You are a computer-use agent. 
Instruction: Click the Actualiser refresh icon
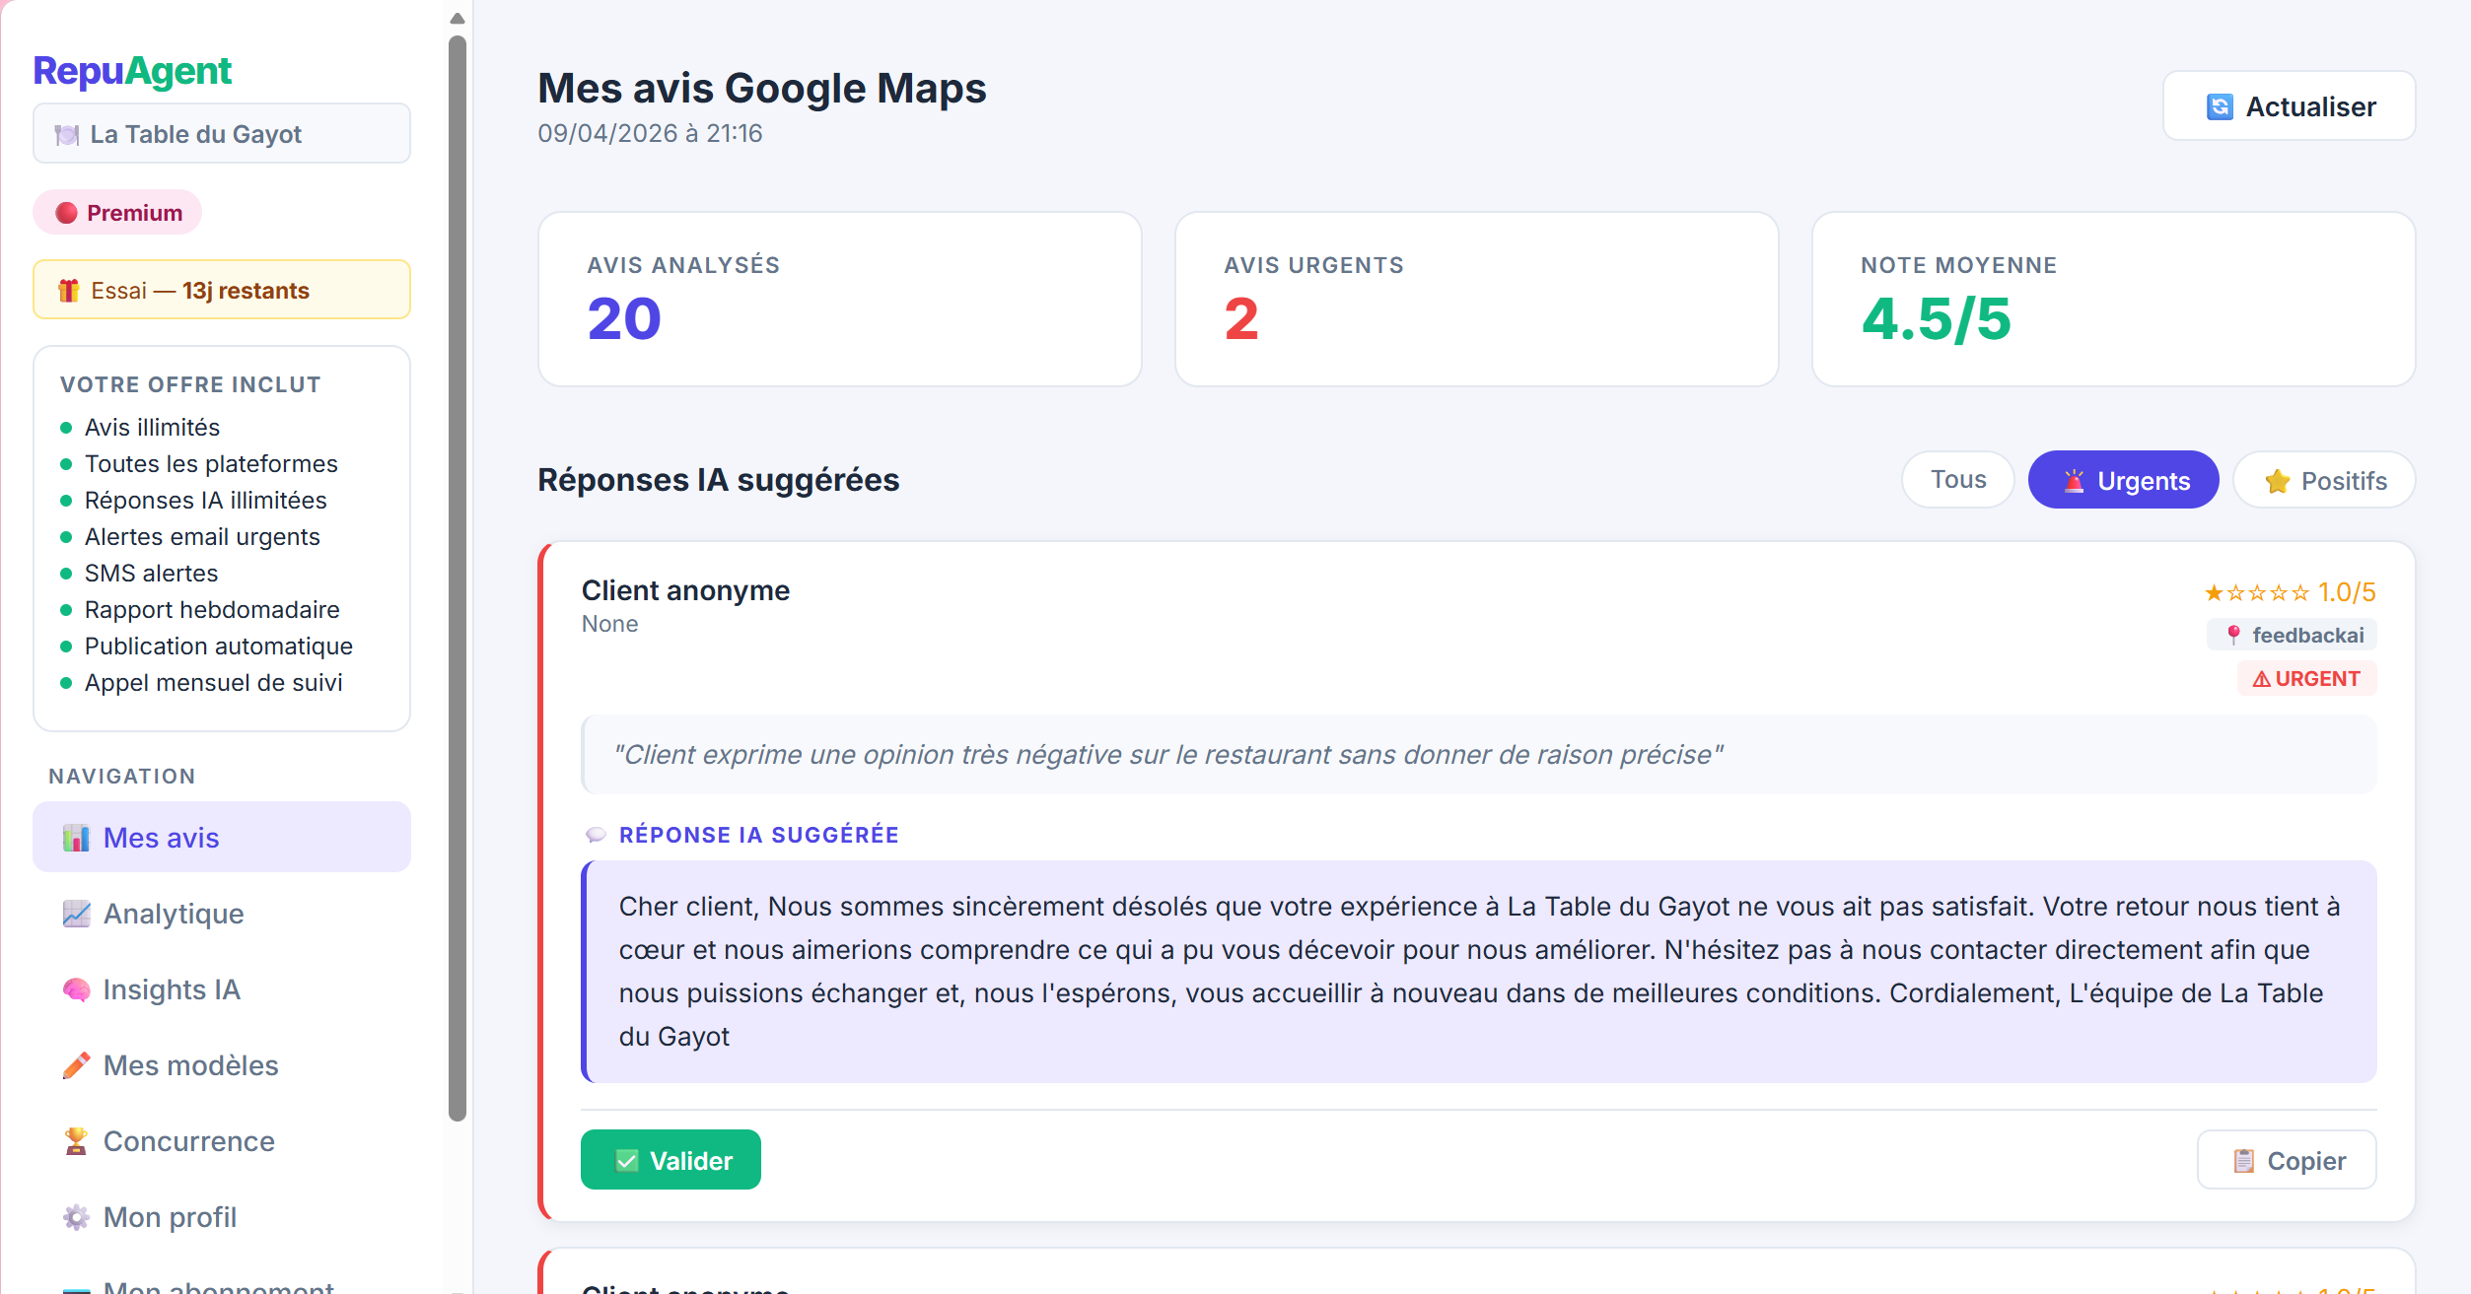[2220, 106]
